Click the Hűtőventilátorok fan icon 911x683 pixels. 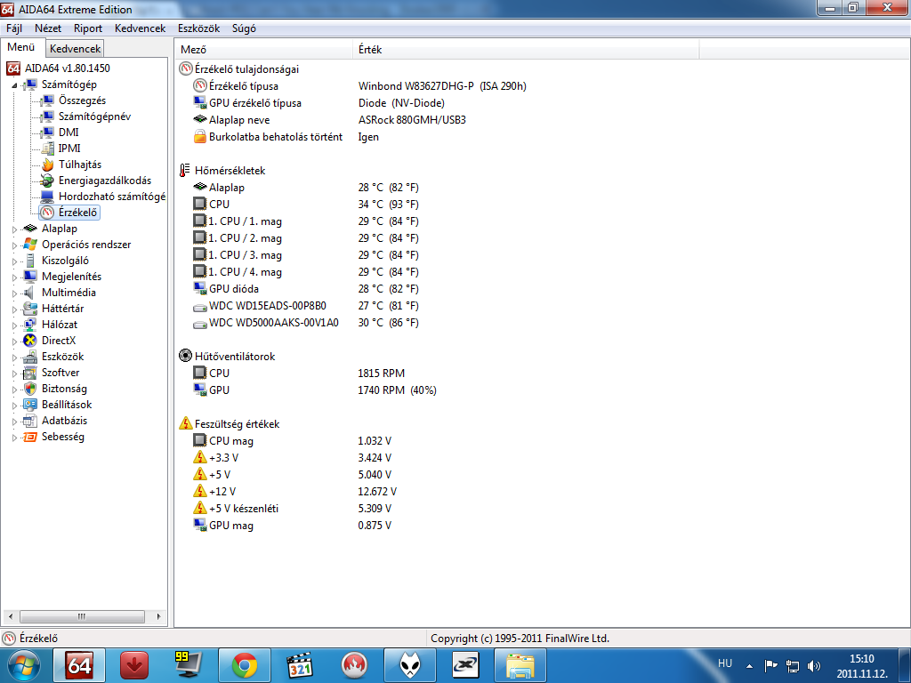click(x=185, y=356)
